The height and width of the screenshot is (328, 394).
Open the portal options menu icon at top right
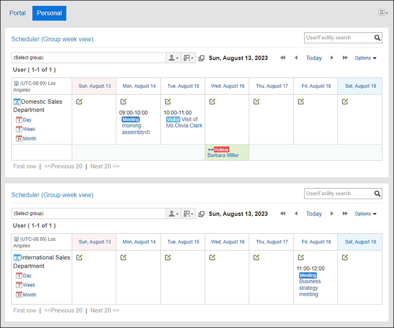point(383,12)
